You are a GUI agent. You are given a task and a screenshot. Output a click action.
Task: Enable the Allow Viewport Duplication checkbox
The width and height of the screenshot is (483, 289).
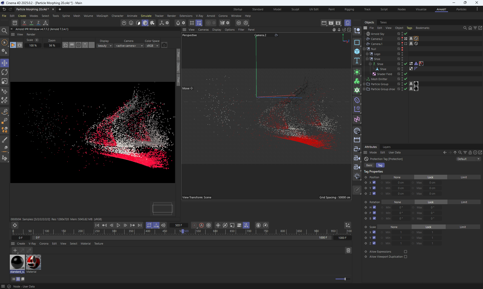click(405, 257)
